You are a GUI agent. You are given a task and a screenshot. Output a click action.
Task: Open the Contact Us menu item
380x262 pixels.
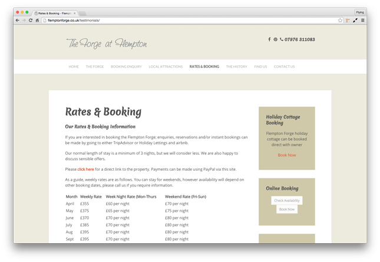[x=285, y=67]
